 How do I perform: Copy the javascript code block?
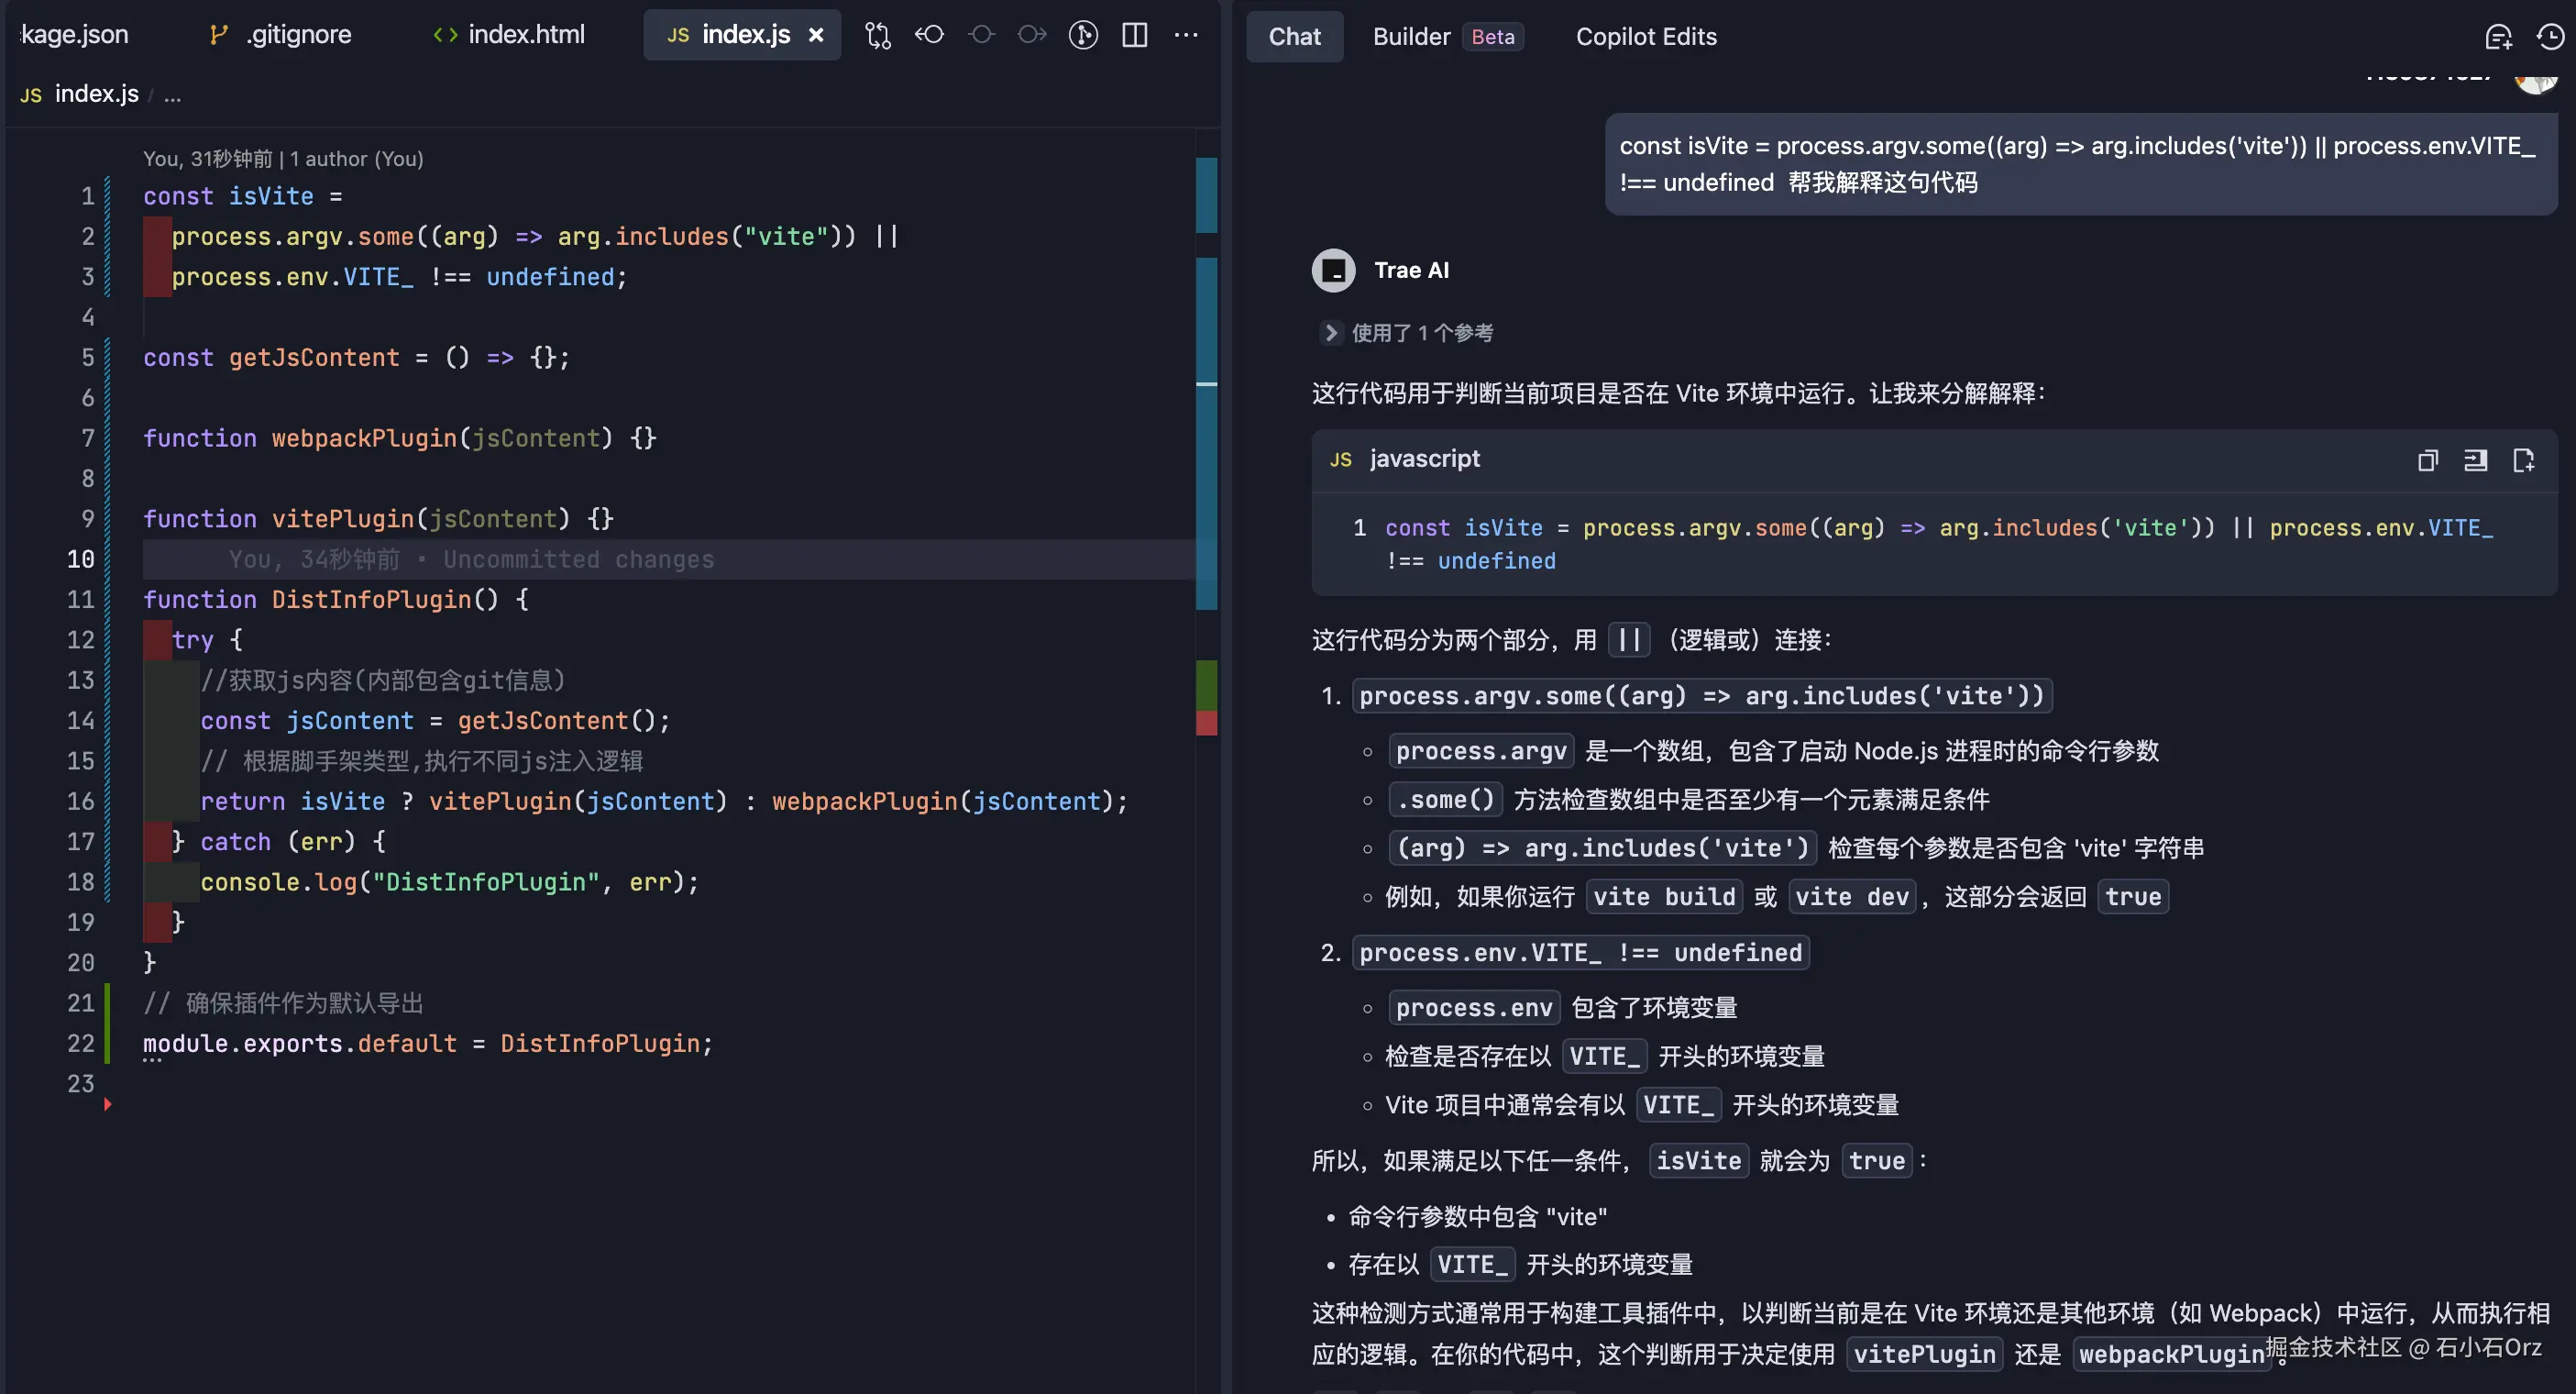[2427, 460]
